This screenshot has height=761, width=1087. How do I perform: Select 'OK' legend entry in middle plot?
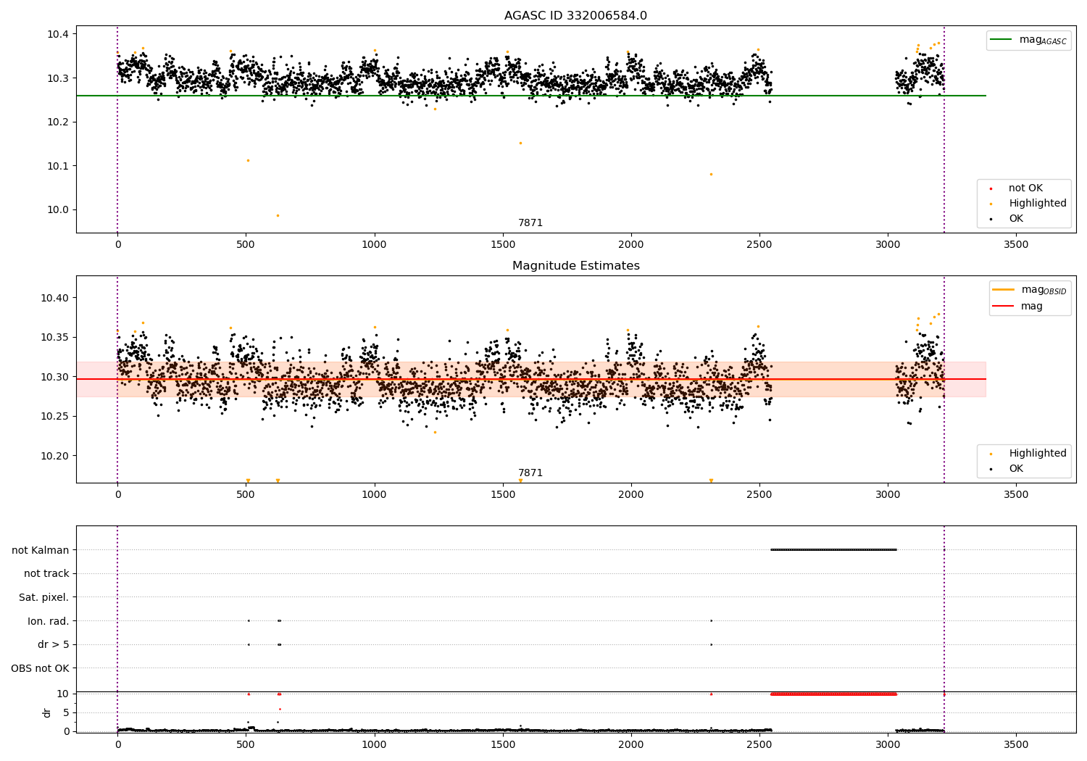coord(1016,469)
